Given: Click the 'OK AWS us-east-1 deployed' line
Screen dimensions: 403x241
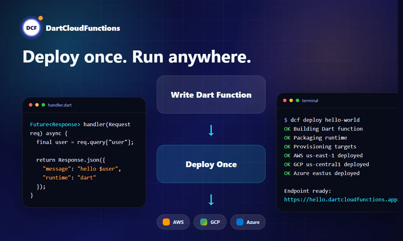Looking at the screenshot, I should 324,155.
